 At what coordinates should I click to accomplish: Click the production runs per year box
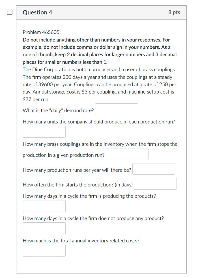tap(154, 169)
